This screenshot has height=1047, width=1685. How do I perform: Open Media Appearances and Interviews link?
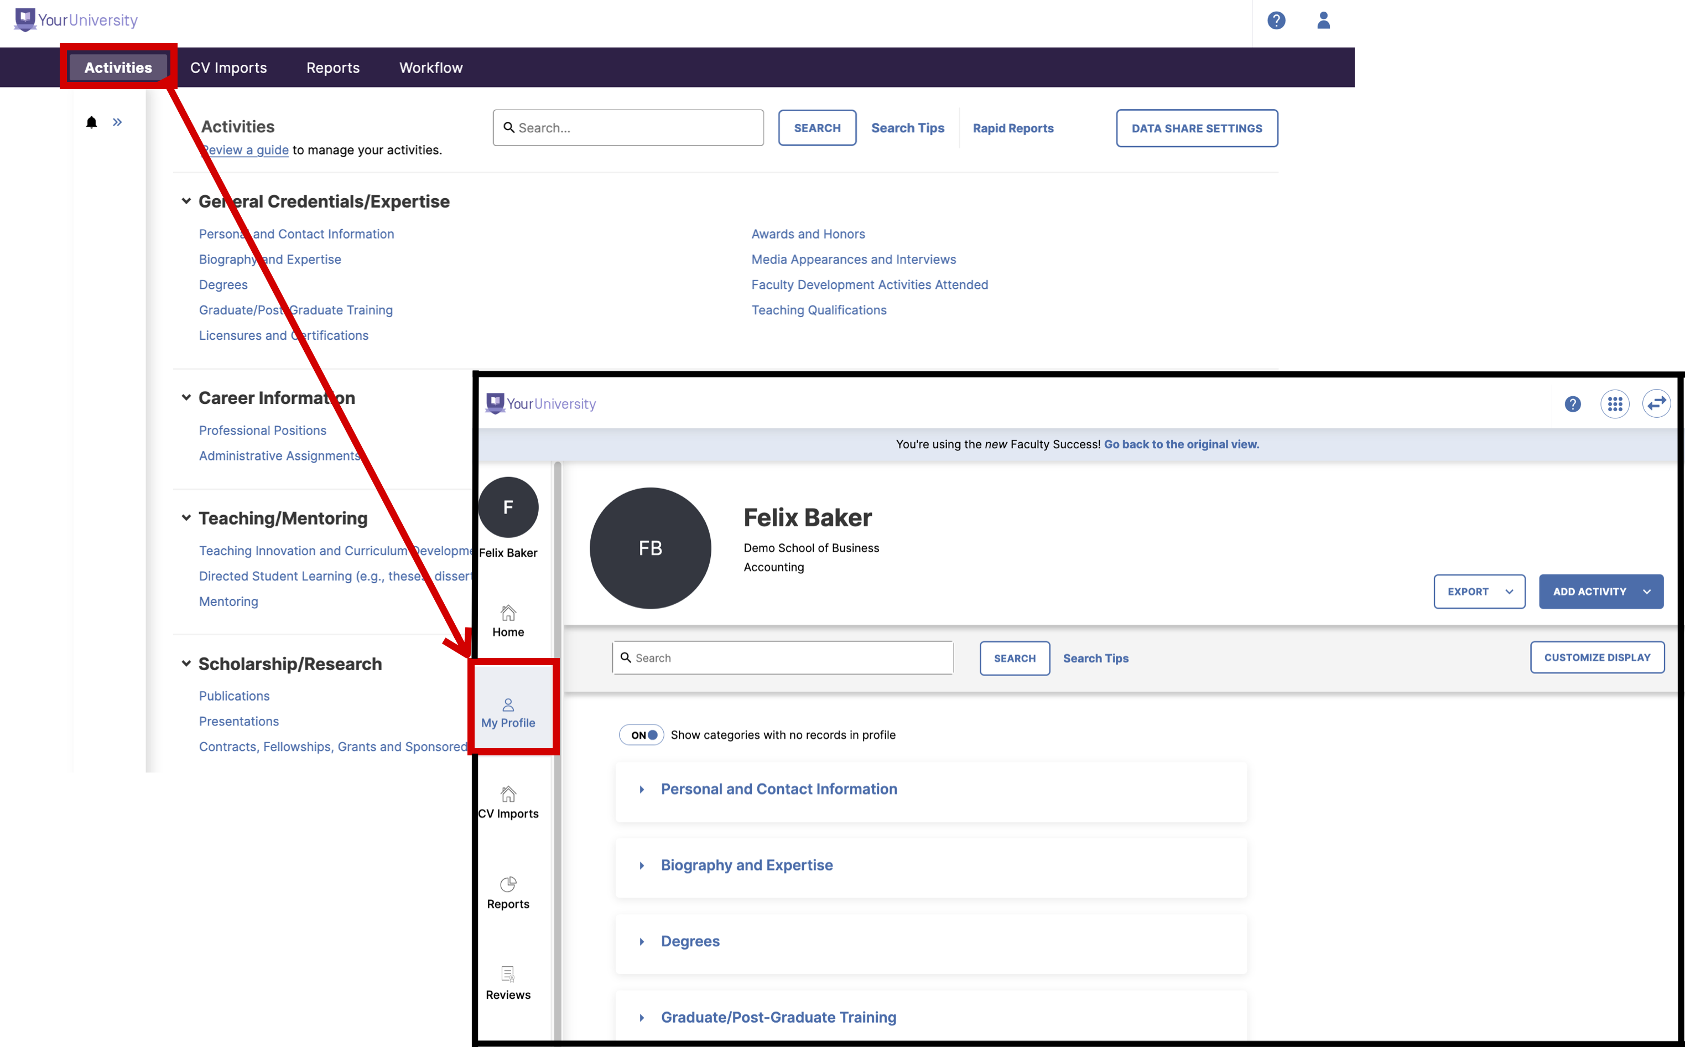tap(853, 259)
